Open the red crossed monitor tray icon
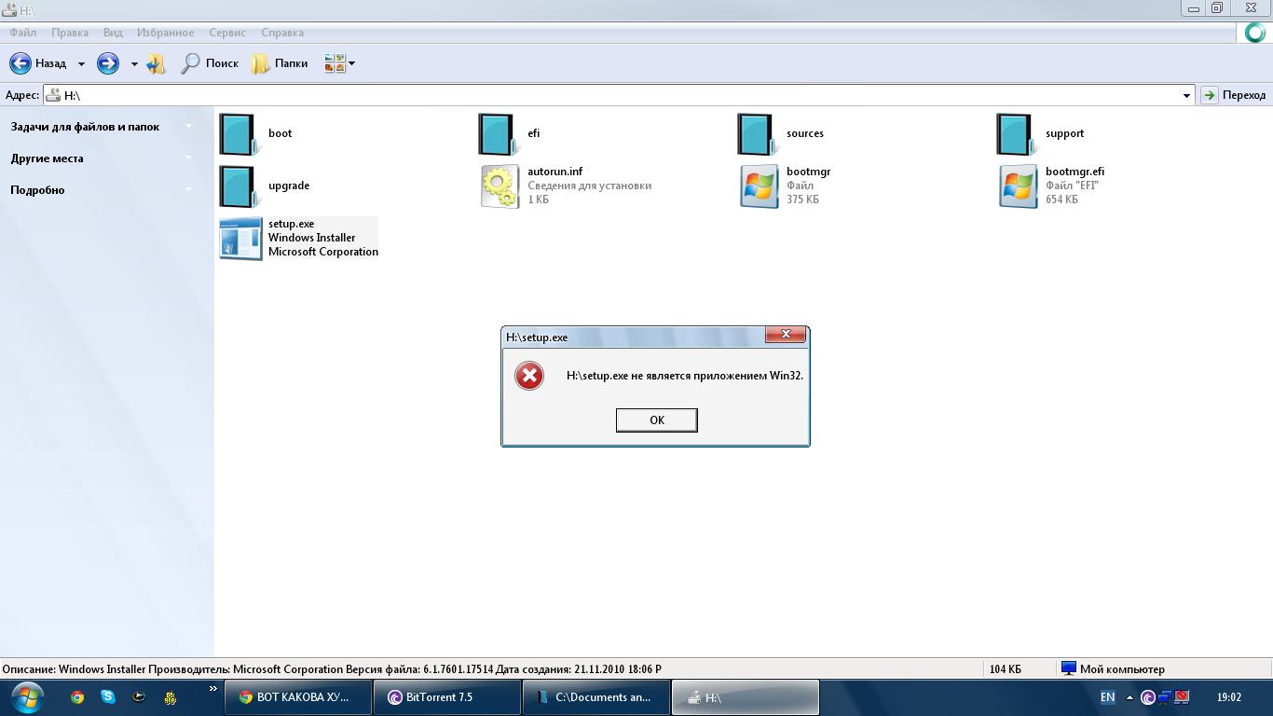Viewport: 1273px width, 716px height. point(1182,697)
